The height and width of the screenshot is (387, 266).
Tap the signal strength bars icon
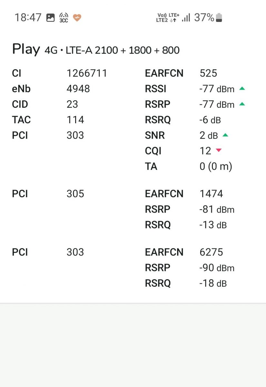click(186, 17)
